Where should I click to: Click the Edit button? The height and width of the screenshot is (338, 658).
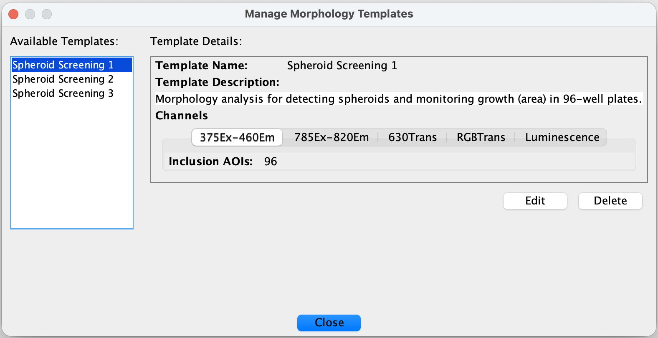(x=535, y=201)
